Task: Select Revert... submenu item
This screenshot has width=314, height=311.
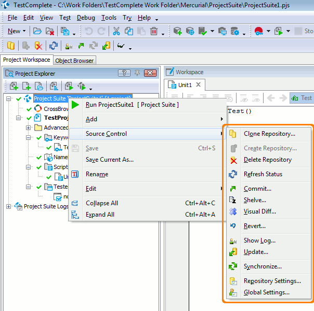Action: (269, 226)
